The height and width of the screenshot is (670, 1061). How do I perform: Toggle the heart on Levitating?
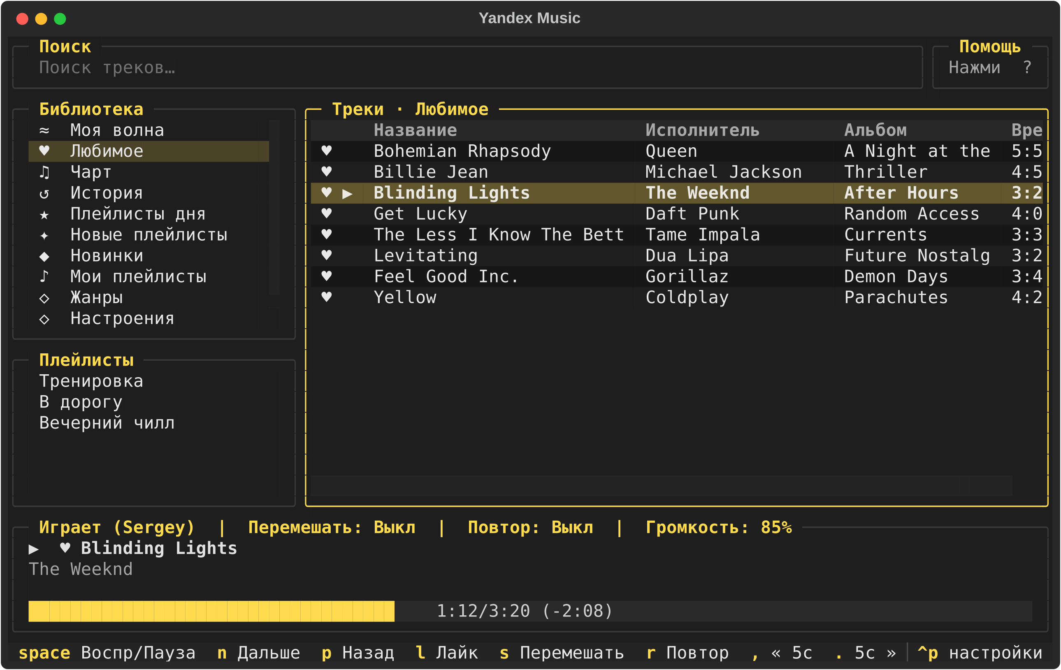(x=327, y=256)
